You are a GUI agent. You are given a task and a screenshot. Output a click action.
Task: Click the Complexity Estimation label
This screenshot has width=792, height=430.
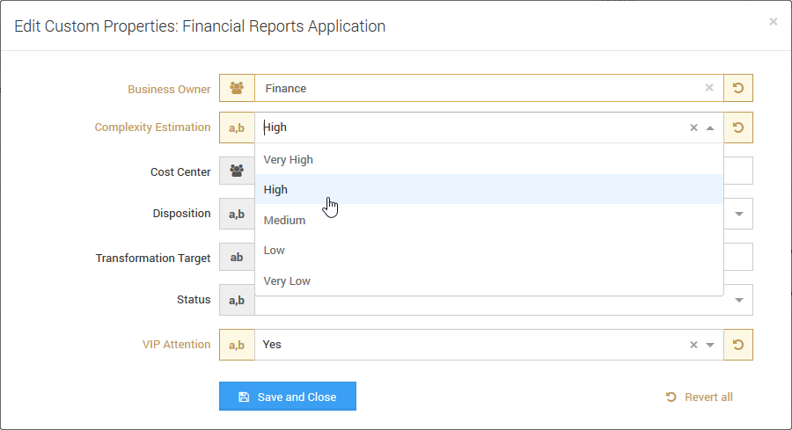(x=152, y=128)
